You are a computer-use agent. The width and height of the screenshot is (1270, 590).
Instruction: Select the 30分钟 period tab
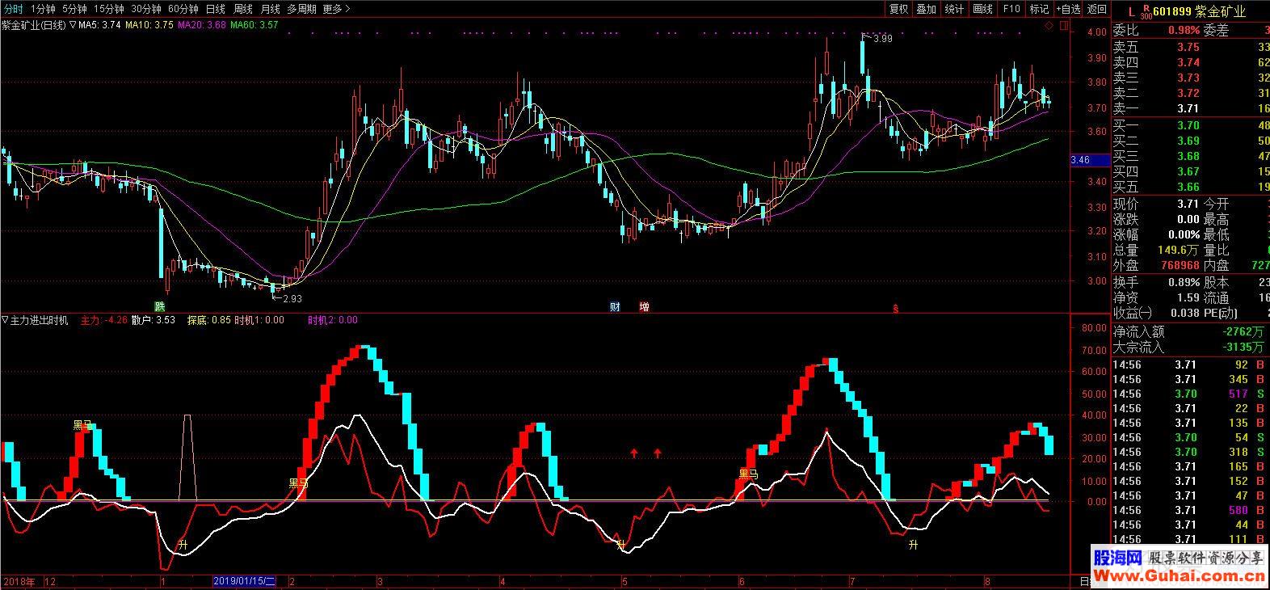146,9
